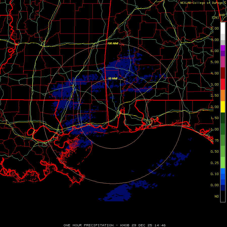Click the 2.00 legend value
The height and width of the screenshot is (227, 227).
click(215, 107)
